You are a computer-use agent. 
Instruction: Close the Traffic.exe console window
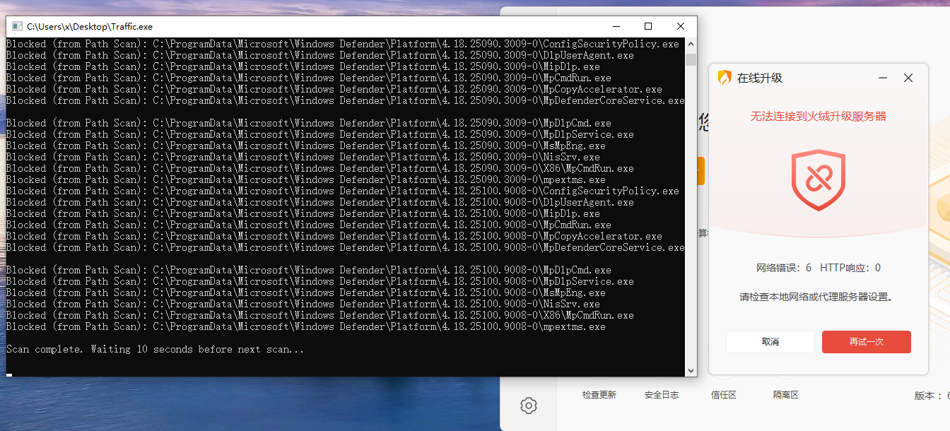[681, 26]
